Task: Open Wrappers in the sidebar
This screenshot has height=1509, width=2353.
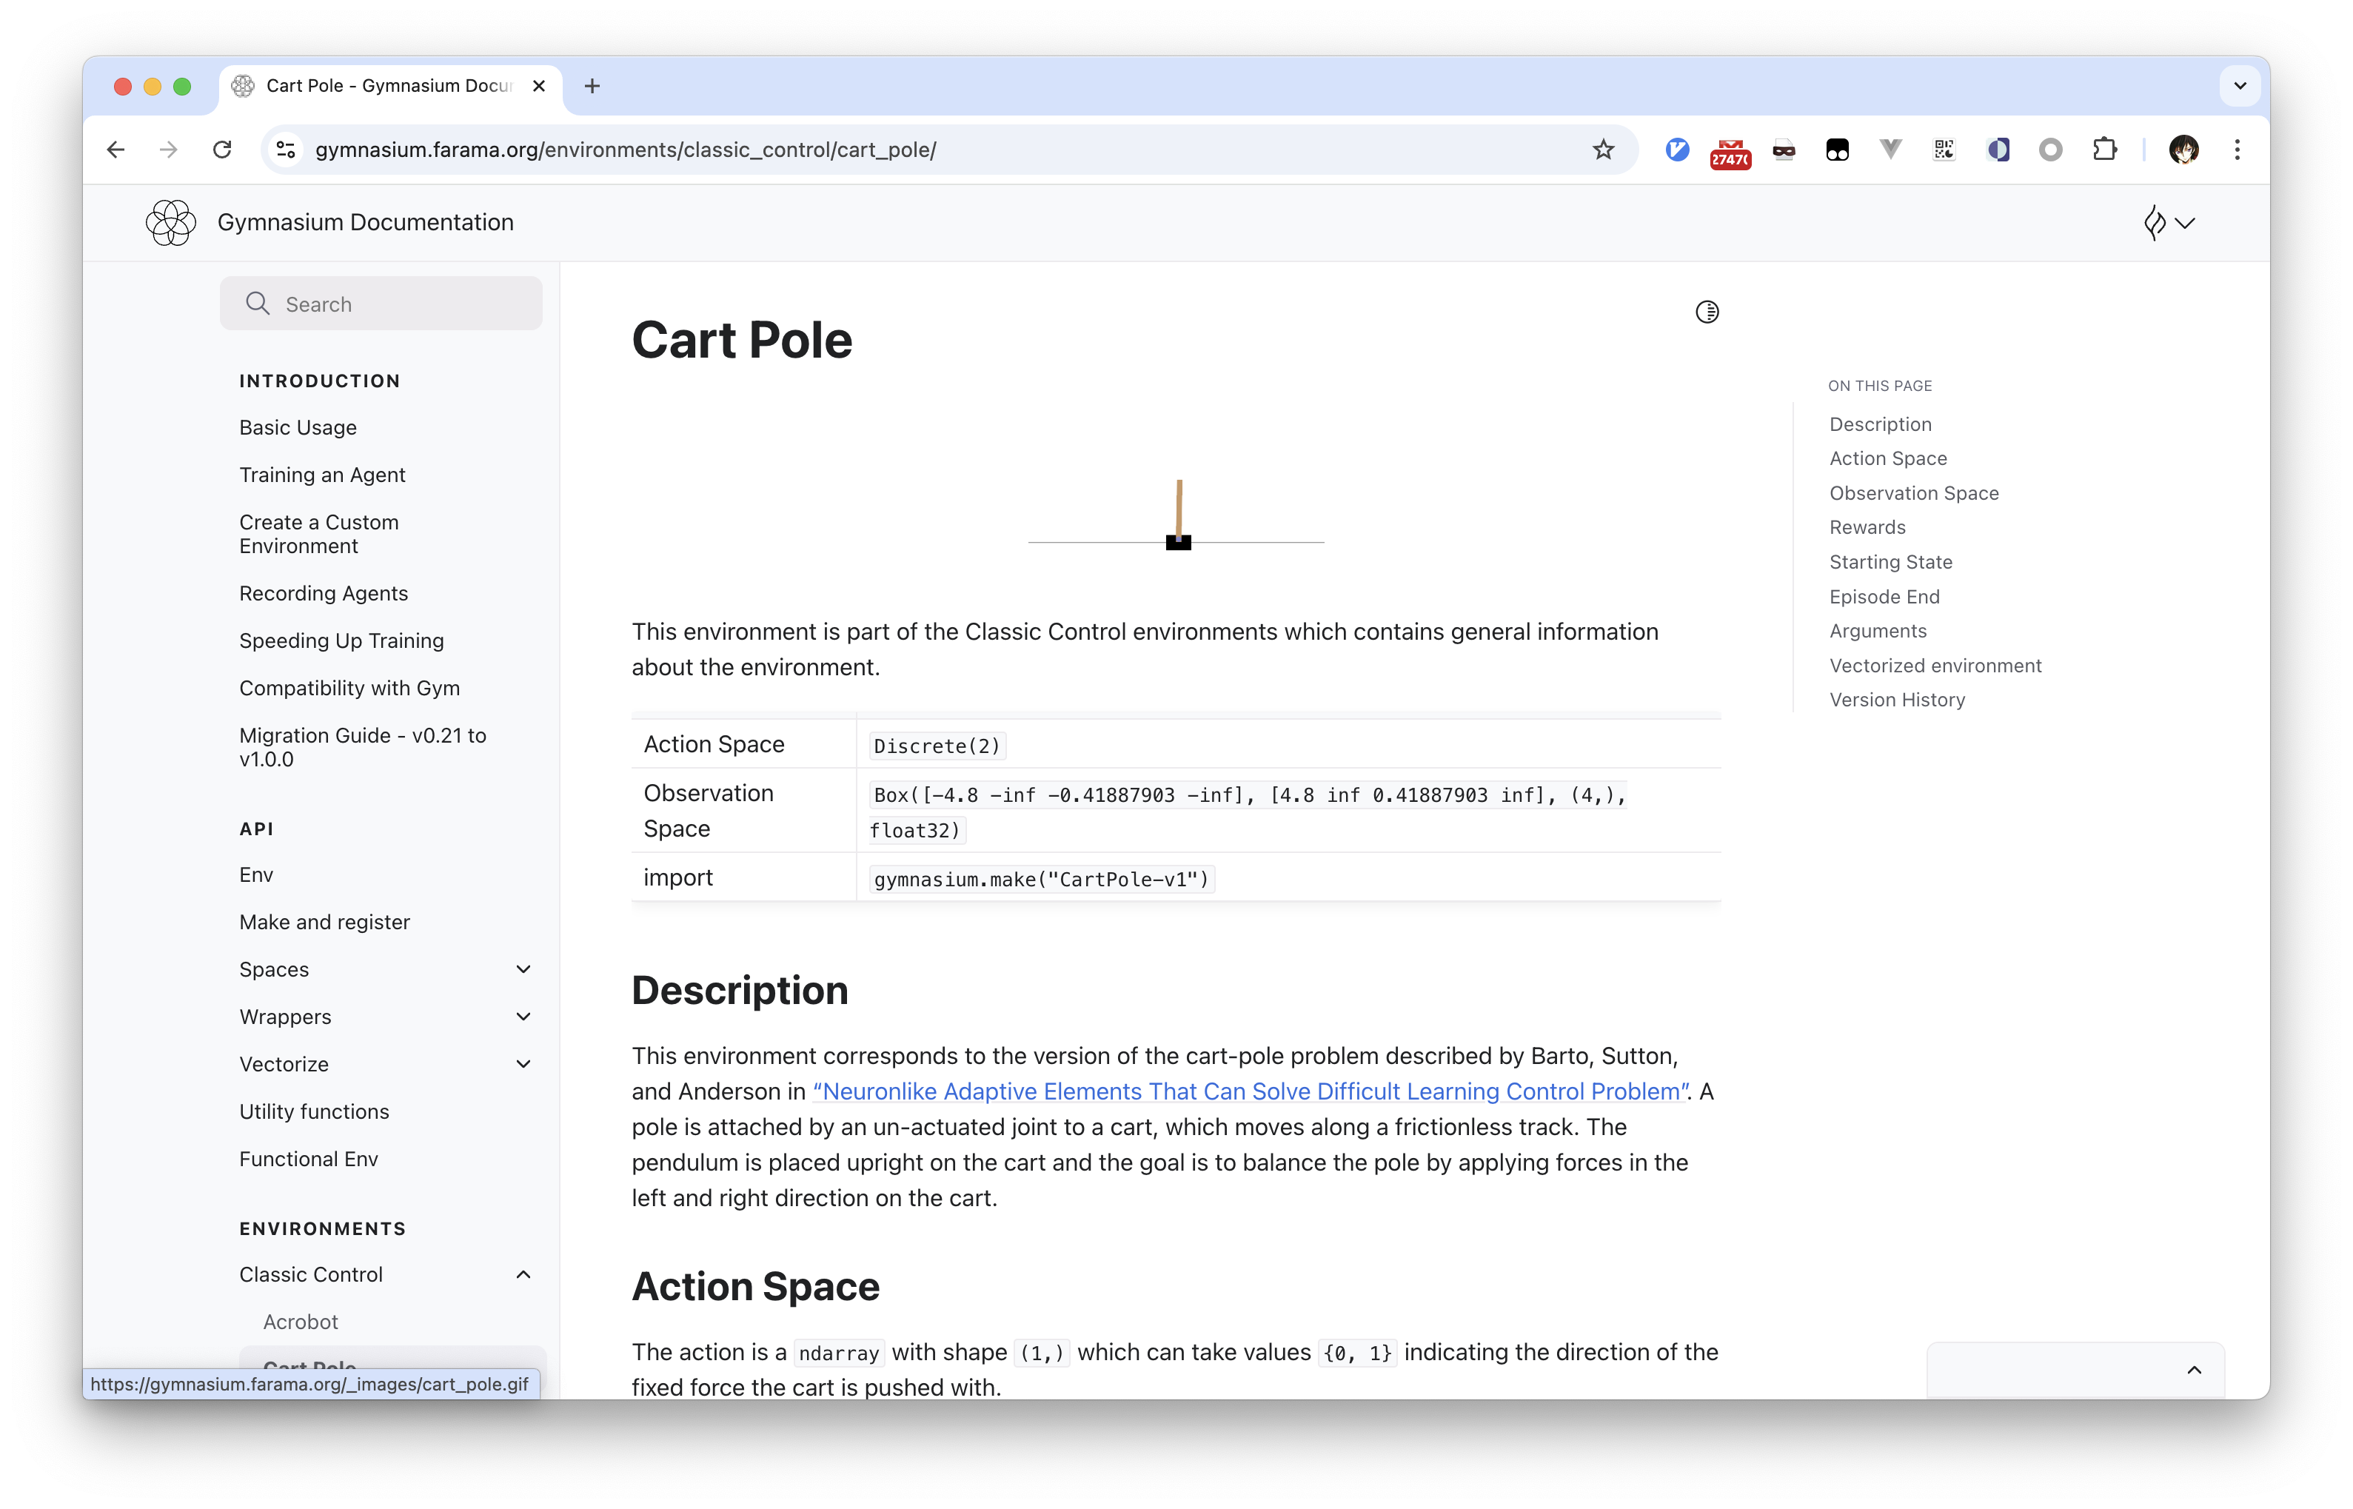Action: click(x=285, y=1016)
